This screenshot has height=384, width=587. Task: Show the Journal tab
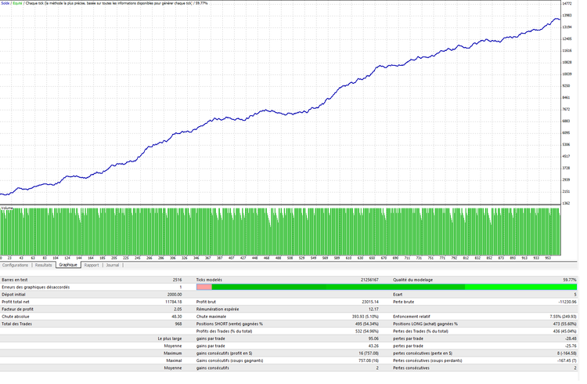113,265
